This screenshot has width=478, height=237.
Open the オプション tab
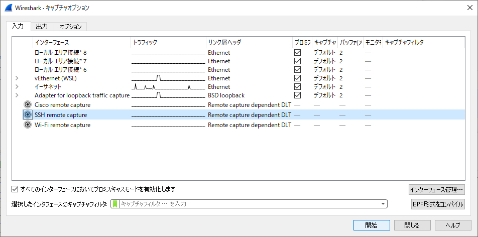[x=71, y=27]
